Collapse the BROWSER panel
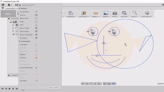 pos(9,18)
